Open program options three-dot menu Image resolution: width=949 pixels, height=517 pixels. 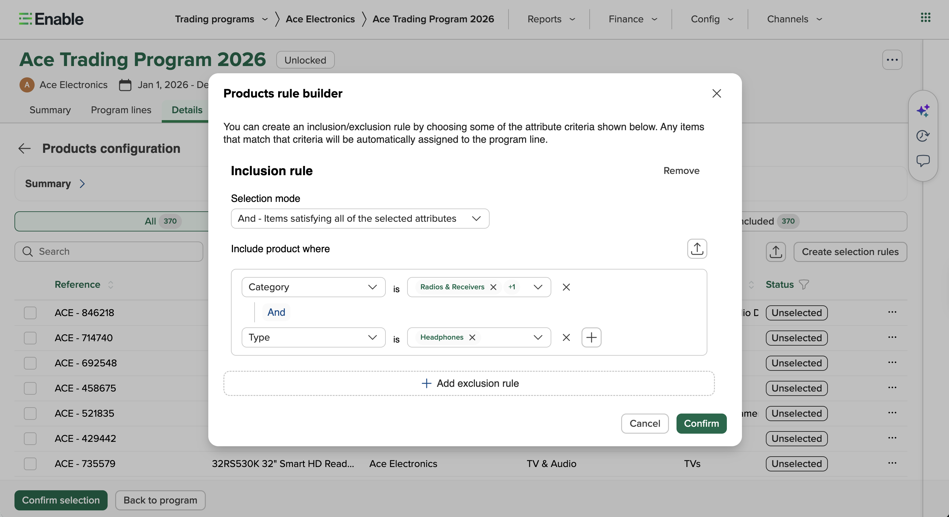[892, 60]
